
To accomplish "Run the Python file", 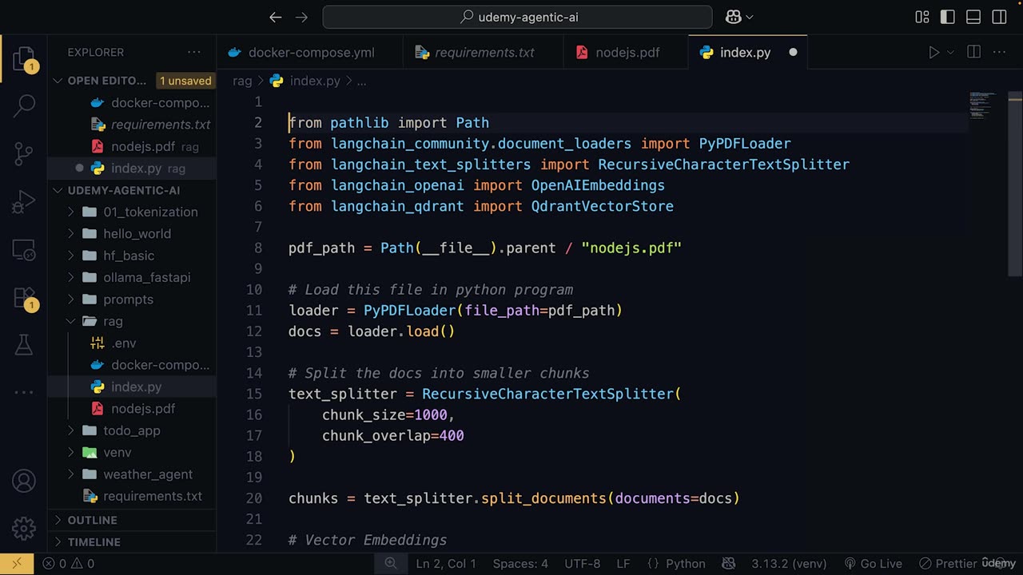I will [x=933, y=52].
